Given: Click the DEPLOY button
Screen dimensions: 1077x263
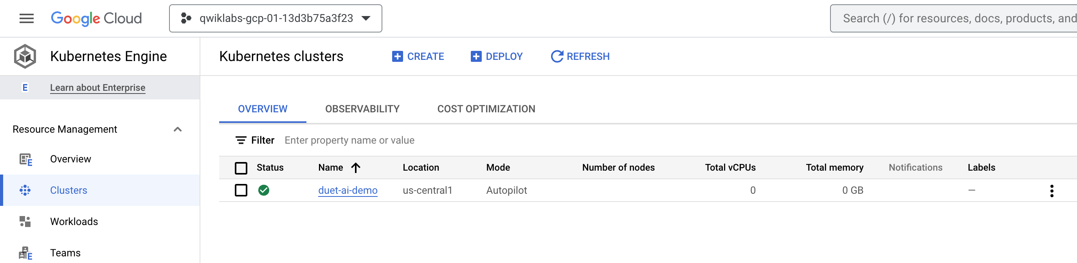Looking at the screenshot, I should (x=497, y=56).
